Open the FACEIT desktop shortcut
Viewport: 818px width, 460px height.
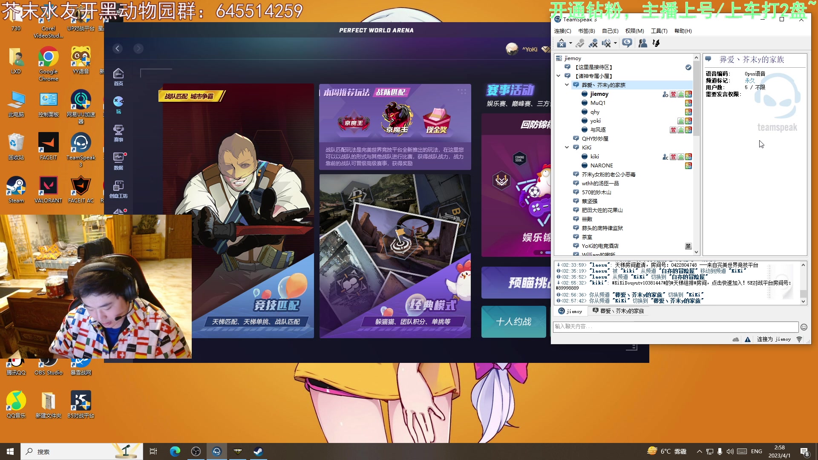point(48,147)
